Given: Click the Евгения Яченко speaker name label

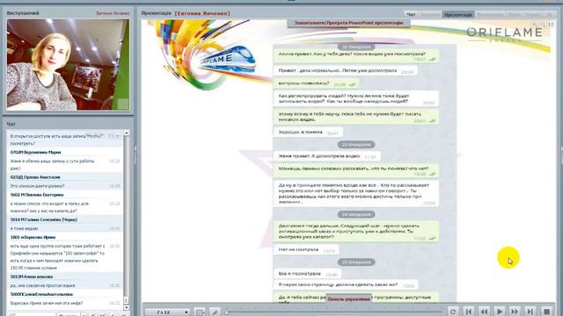Looking at the screenshot, I should pyautogui.click(x=113, y=13).
